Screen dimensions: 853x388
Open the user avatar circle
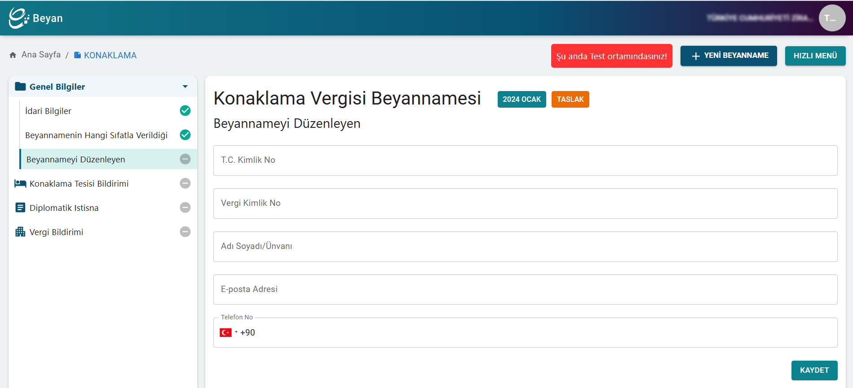832,18
